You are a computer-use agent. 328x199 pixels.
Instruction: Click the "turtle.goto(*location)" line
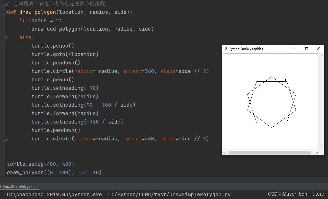(x=65, y=54)
